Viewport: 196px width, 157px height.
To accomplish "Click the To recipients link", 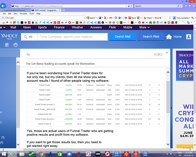I will coord(28,54).
